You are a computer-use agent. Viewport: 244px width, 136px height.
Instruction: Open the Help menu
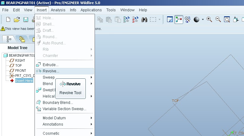click(x=143, y=10)
